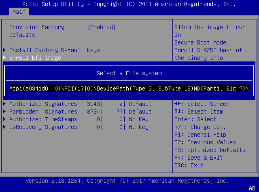Click ESC: Exit hint
Screen dimensions: 259x192
tap(189, 165)
